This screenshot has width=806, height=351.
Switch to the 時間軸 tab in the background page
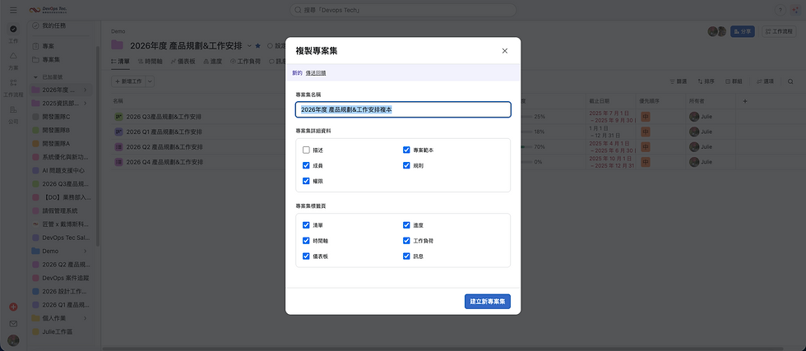pyautogui.click(x=150, y=61)
